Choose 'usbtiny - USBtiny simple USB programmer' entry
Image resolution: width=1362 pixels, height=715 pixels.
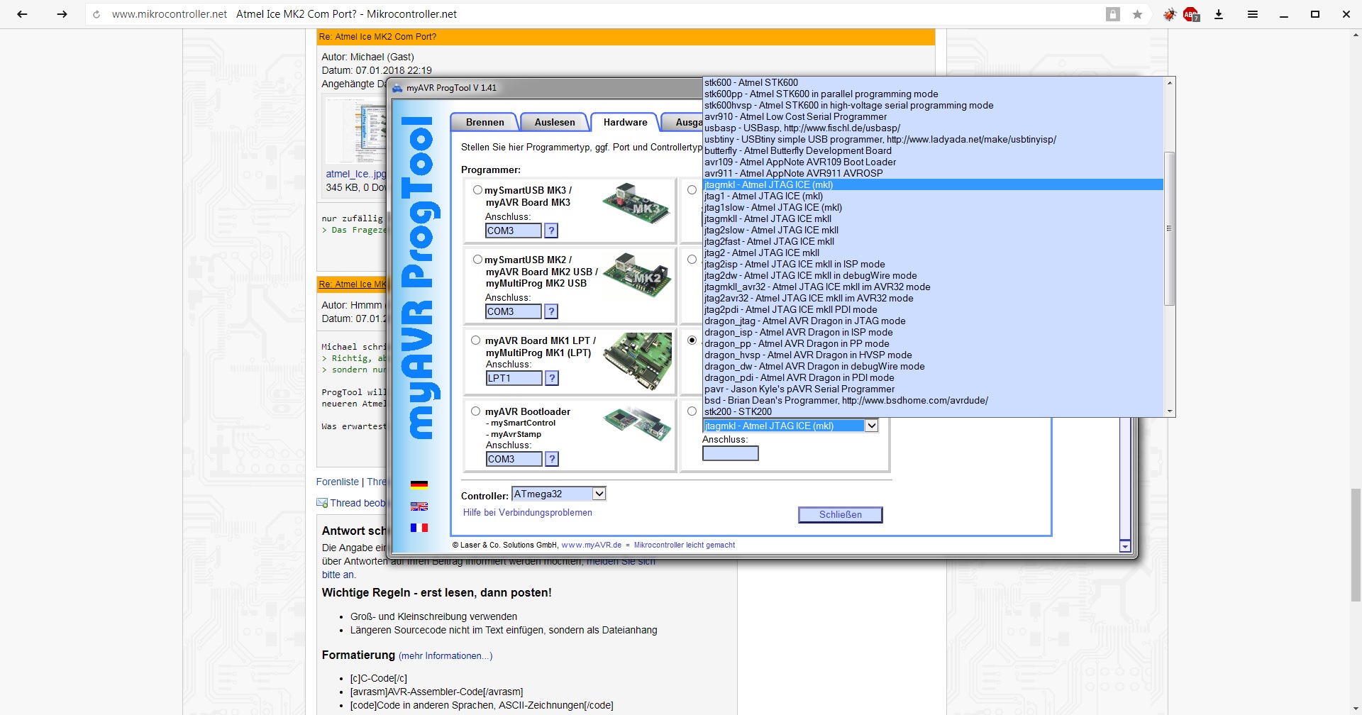tap(933, 140)
